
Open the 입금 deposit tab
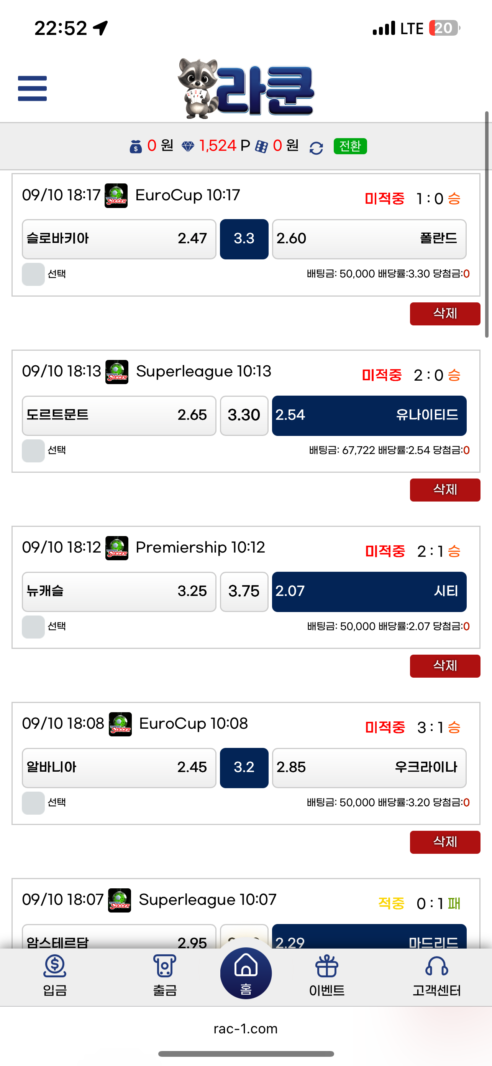pyautogui.click(x=55, y=975)
